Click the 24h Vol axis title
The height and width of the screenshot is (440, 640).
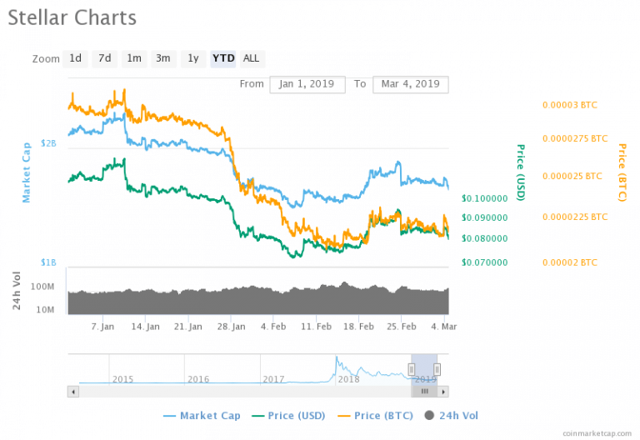[17, 291]
